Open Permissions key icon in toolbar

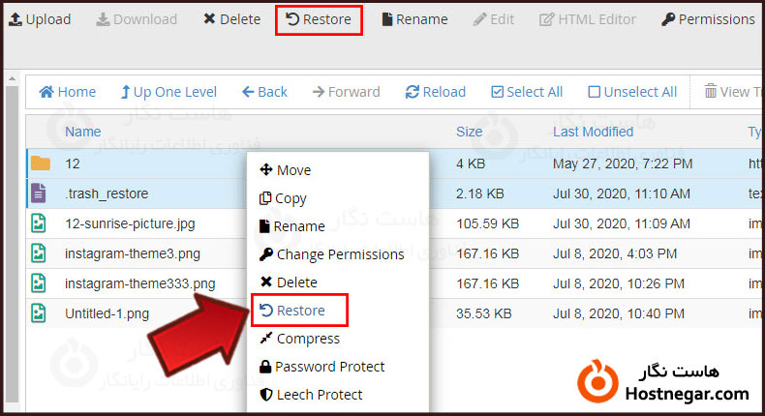coord(668,19)
